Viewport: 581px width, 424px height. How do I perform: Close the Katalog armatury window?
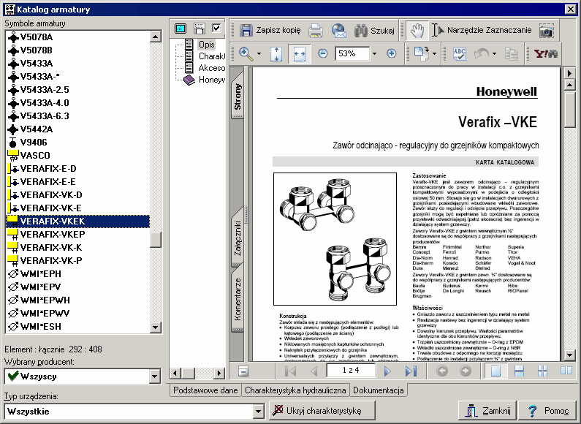(571, 10)
